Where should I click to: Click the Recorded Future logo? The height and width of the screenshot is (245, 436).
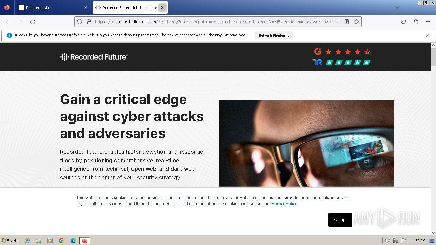(94, 57)
